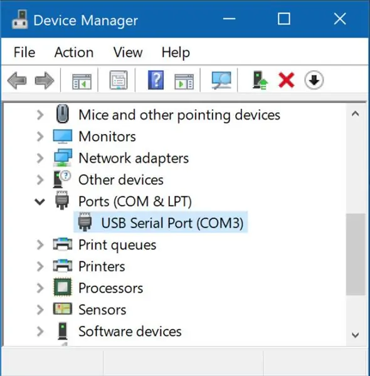Select the Print queues entry
Viewport: 370px width, 376px height.
(x=117, y=245)
